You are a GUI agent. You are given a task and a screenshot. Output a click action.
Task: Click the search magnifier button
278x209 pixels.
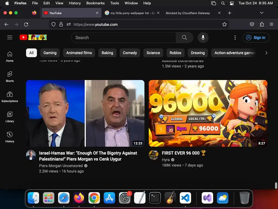pyautogui.click(x=184, y=38)
